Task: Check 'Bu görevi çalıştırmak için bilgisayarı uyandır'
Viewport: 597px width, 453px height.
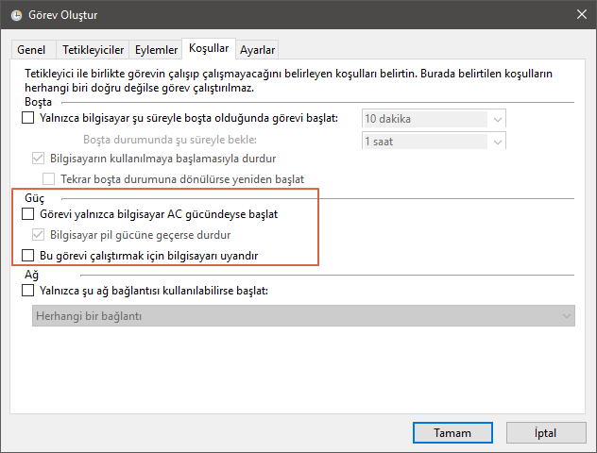Action: pos(27,255)
